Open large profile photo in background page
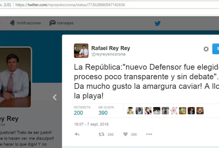 (15, 77)
